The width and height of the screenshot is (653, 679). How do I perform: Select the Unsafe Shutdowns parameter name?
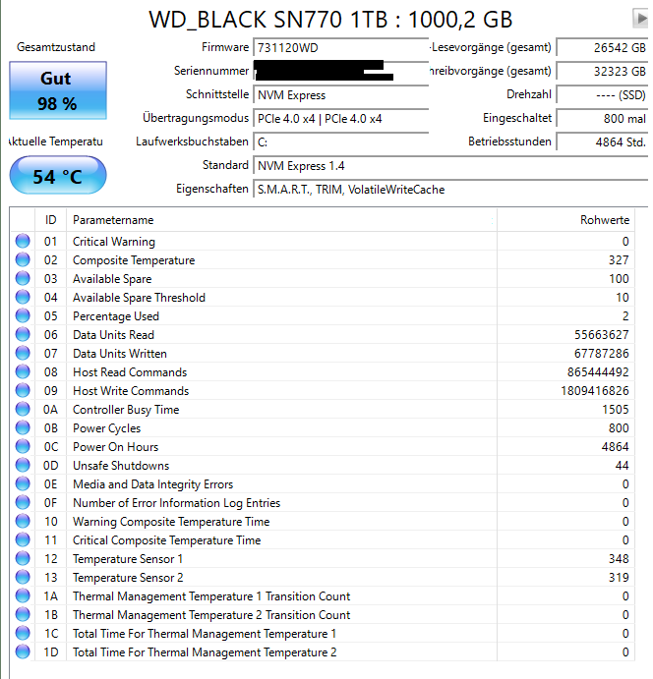point(121,466)
